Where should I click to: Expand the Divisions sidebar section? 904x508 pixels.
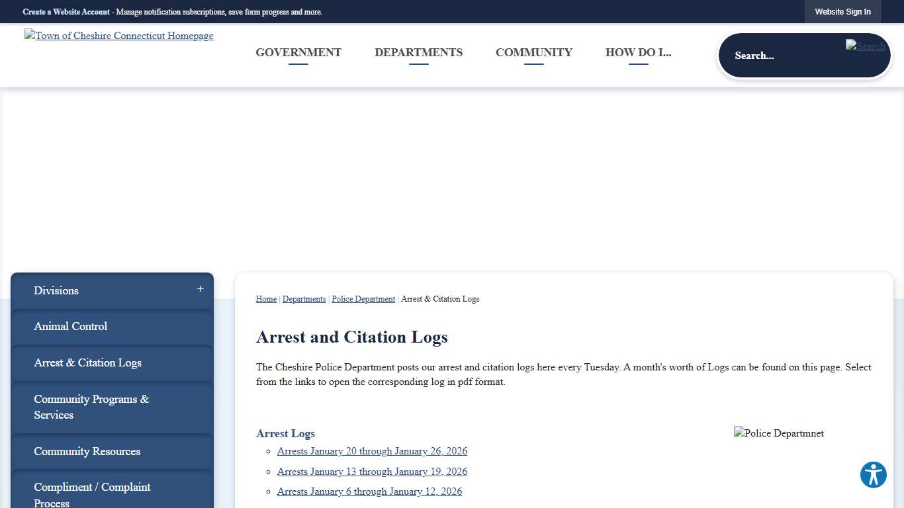coord(199,289)
